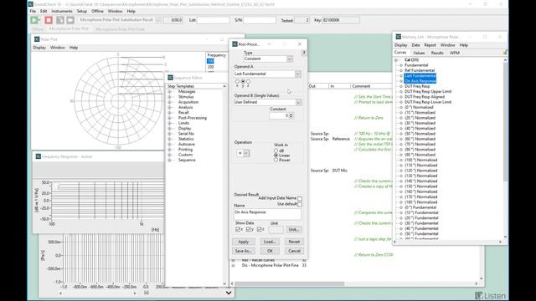Image resolution: width=536 pixels, height=301 pixels.
Task: Click the S/N input field in the main toolbar
Action: [x=260, y=20]
